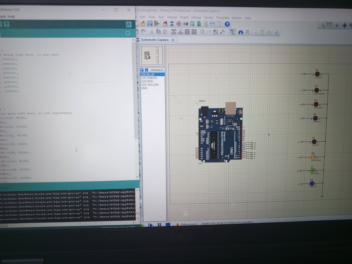Image resolution: width=352 pixels, height=264 pixels.
Task: Open the Tool menu in Proteus
Action: point(161,17)
